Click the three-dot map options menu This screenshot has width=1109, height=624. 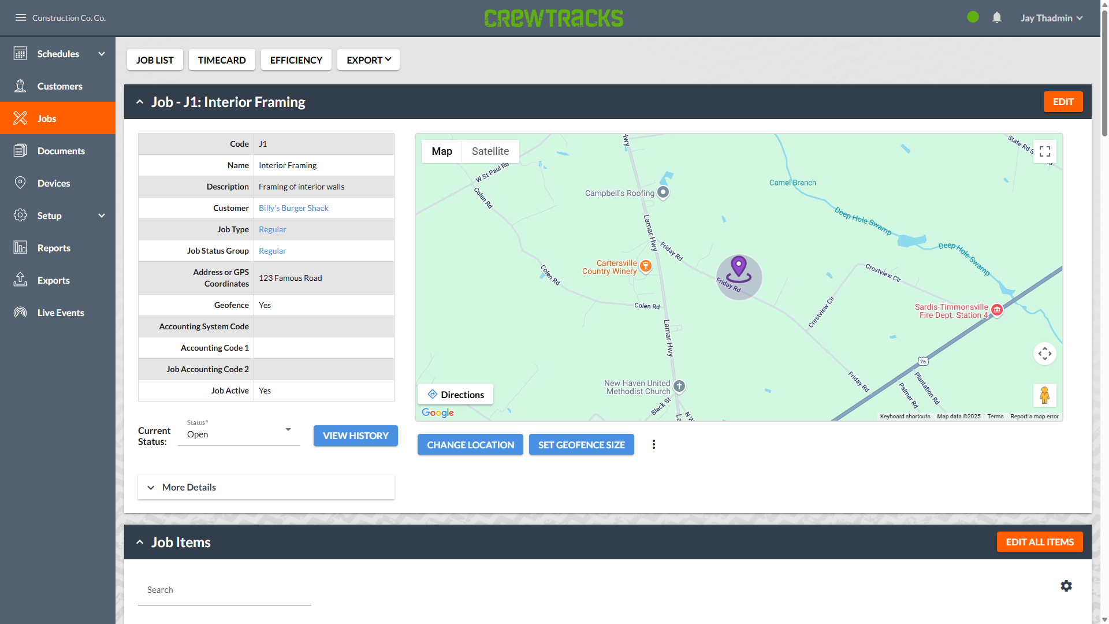654,444
